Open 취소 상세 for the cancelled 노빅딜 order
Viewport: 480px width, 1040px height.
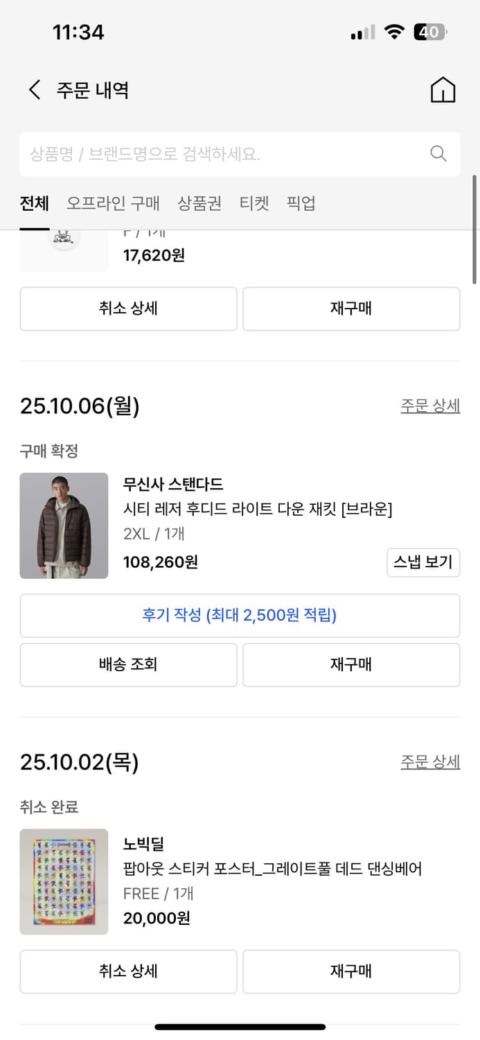coord(128,971)
